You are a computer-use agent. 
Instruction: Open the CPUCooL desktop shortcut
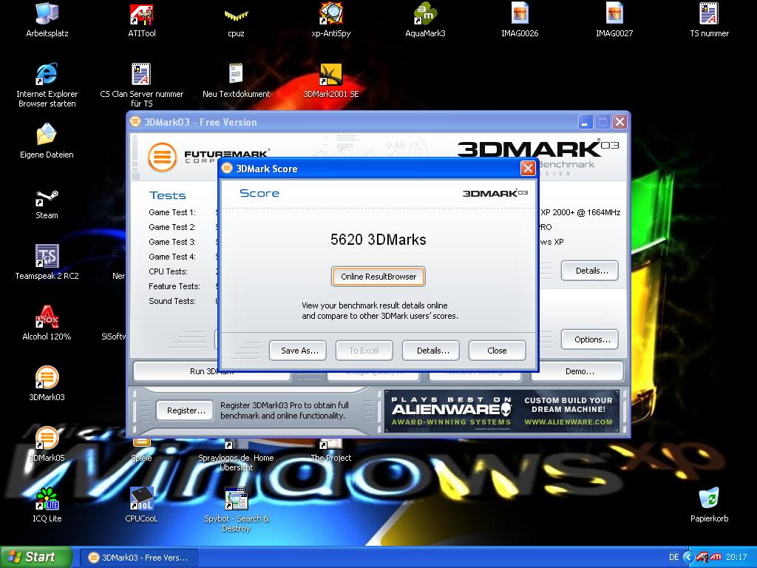[x=141, y=504]
